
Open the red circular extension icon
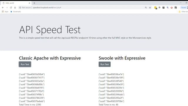(x=172, y=8)
